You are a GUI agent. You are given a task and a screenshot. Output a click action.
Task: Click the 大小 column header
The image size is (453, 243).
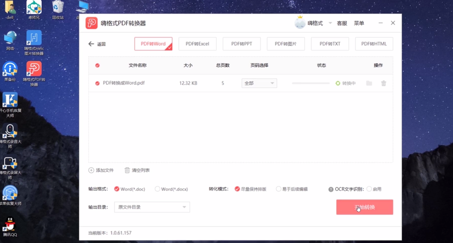pos(188,65)
